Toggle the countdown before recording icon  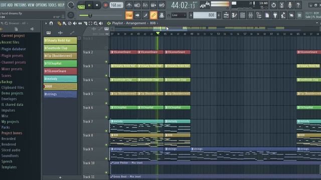[x=145, y=5]
